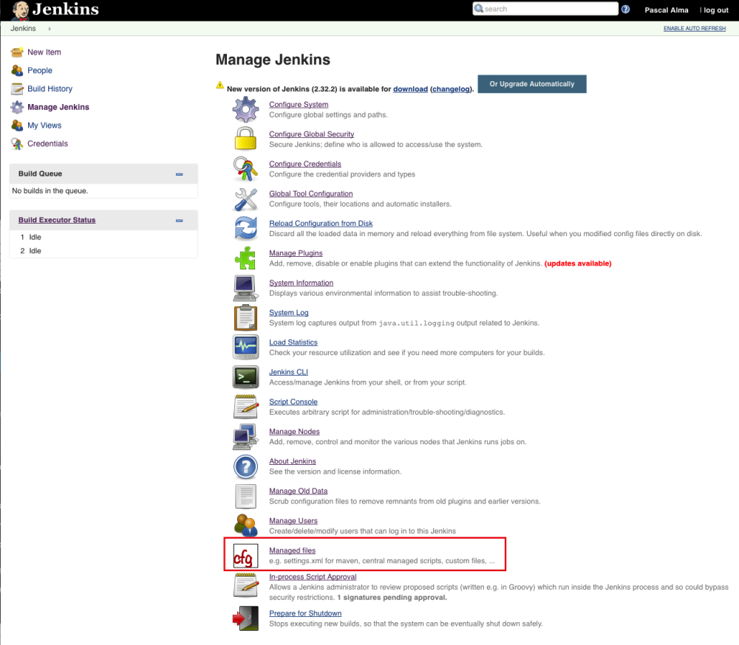The width and height of the screenshot is (739, 645).
Task: Open the Jenkins CLI link
Action: point(288,372)
